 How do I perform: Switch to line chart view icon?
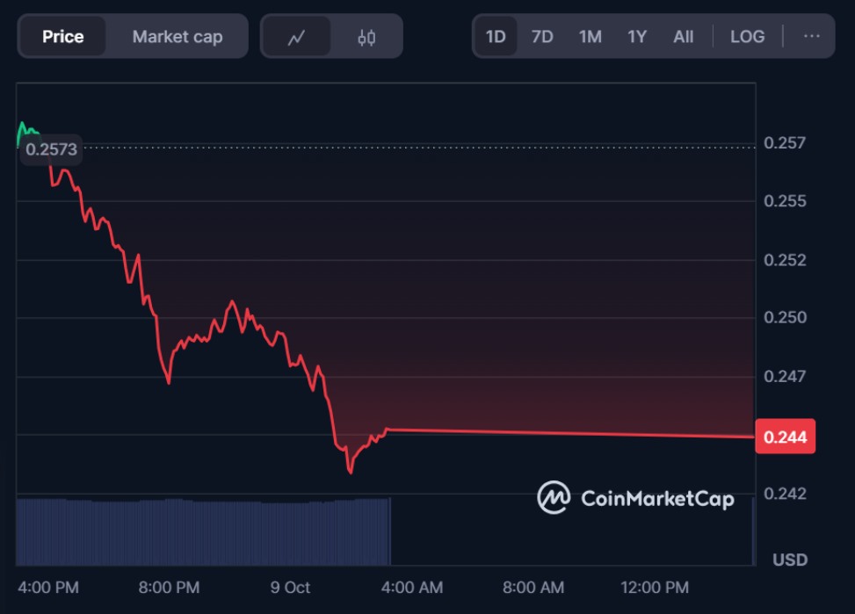point(296,37)
